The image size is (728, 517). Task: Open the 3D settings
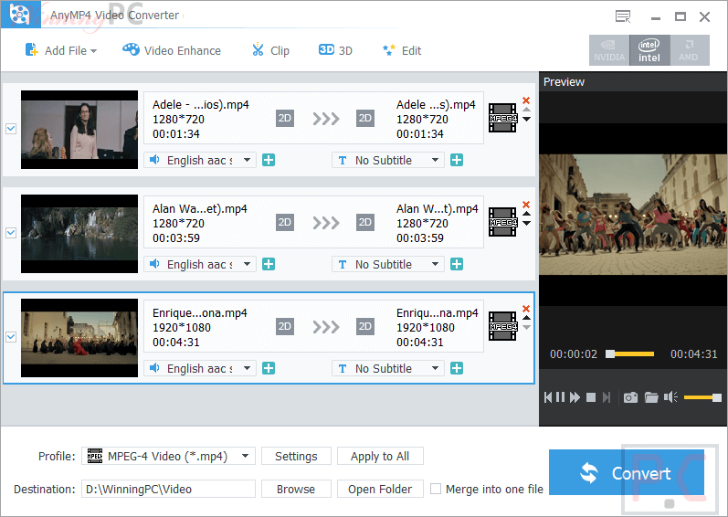(335, 50)
